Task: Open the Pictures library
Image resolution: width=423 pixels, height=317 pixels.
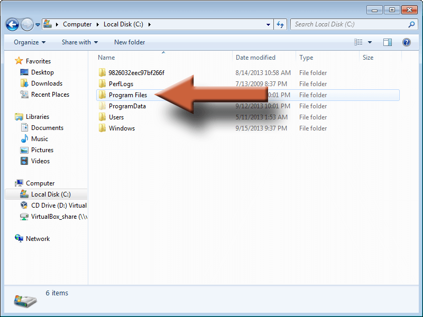Action: pyautogui.click(x=42, y=150)
